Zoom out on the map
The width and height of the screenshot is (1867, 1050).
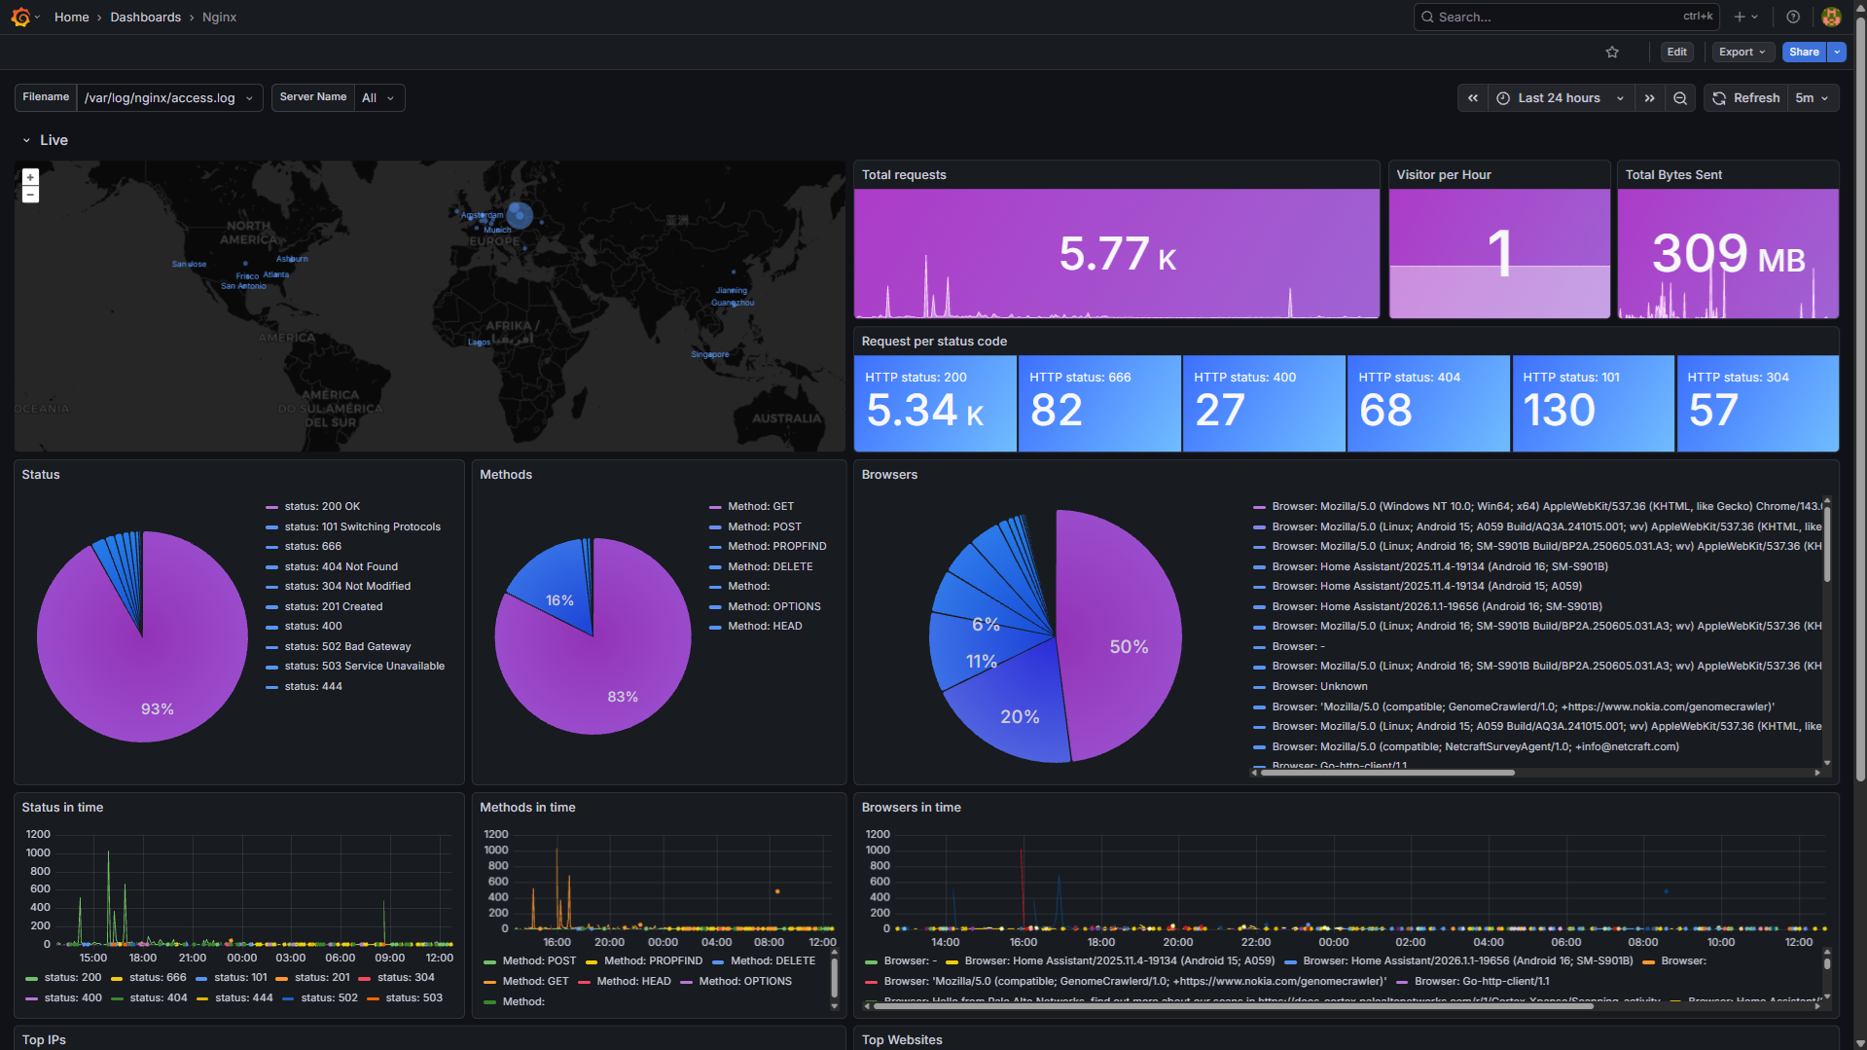coord(30,195)
